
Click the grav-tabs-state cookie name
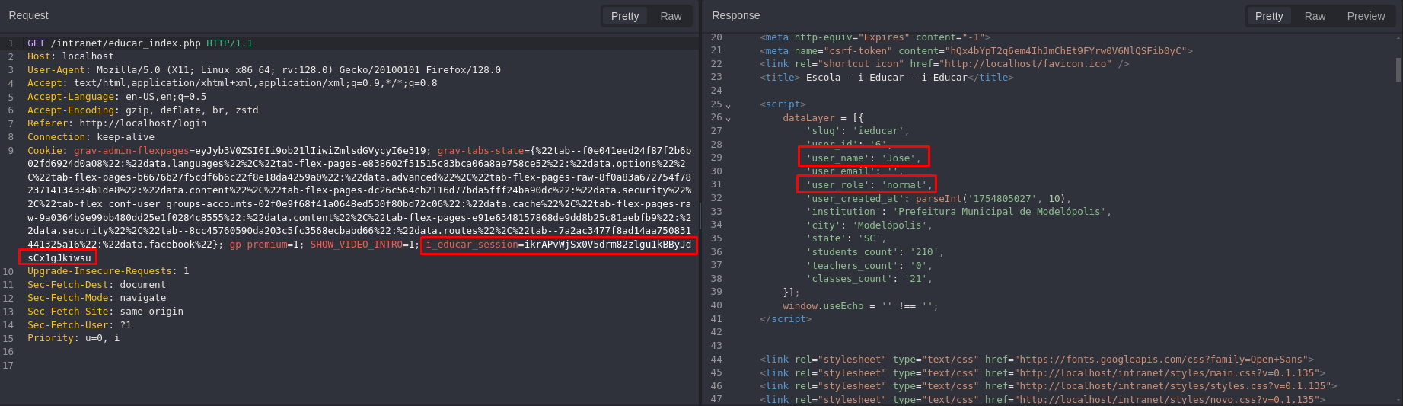tap(480, 151)
